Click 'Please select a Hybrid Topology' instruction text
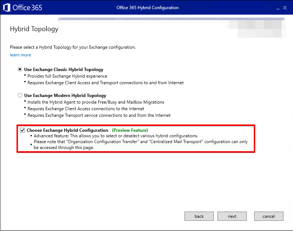The height and width of the screenshot is (231, 293). 73,47
